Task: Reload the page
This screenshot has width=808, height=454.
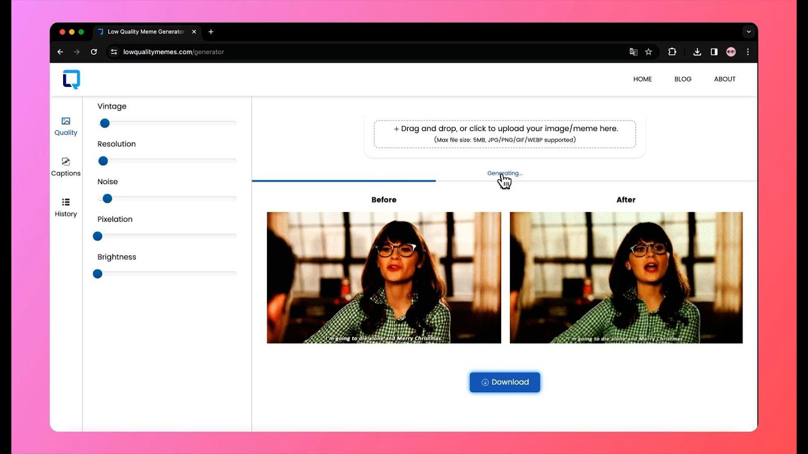Action: tap(93, 52)
